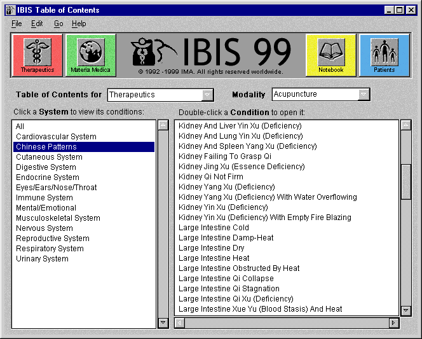The image size is (422, 339).
Task: Click the horizontal scroll right arrow
Action: point(393,322)
